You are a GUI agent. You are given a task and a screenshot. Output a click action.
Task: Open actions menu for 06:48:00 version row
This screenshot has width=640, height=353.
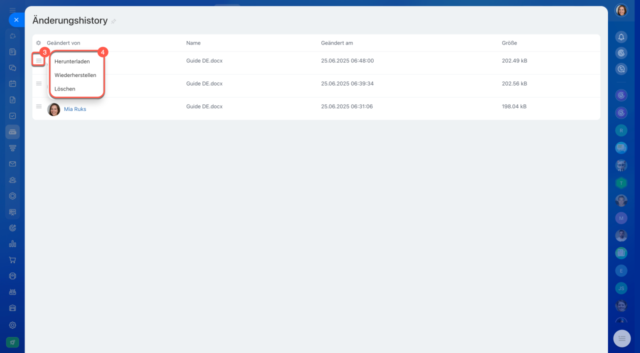click(x=38, y=60)
